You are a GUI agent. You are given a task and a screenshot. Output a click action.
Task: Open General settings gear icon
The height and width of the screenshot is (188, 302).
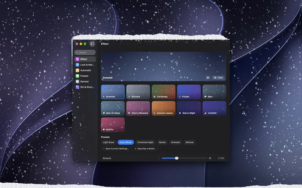click(77, 81)
